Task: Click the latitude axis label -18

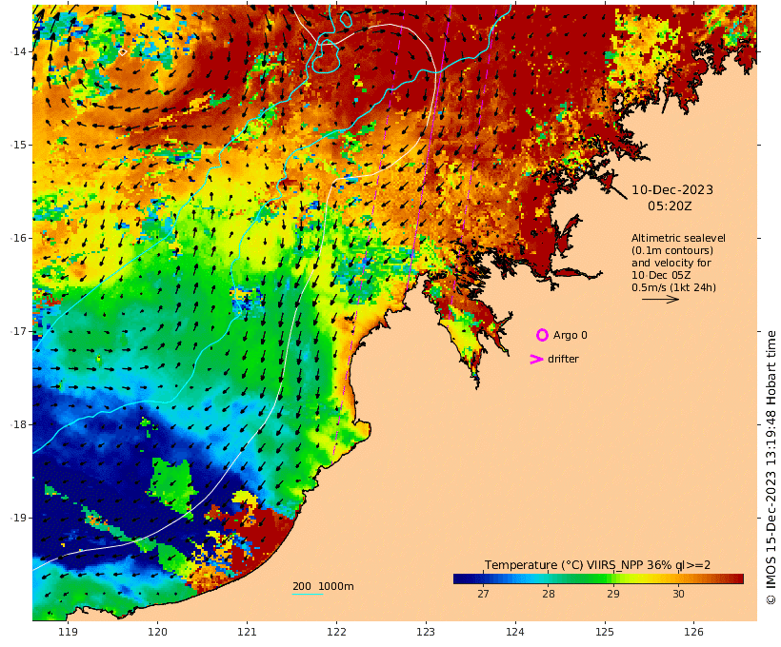Action: pos(18,424)
